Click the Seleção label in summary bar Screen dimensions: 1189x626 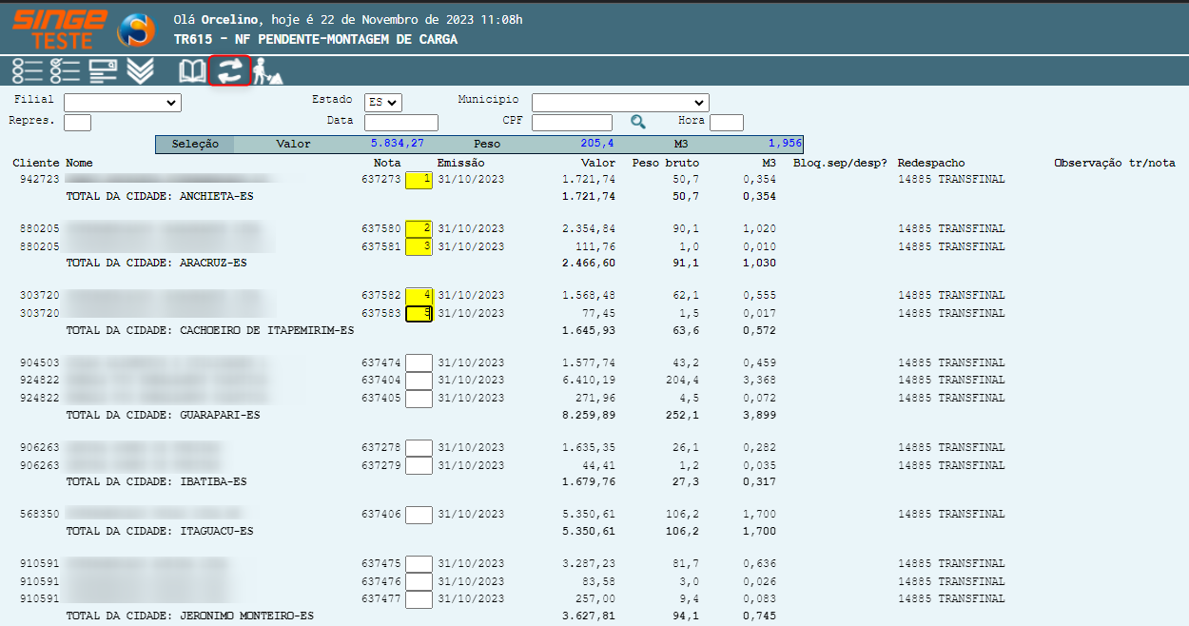pyautogui.click(x=195, y=145)
